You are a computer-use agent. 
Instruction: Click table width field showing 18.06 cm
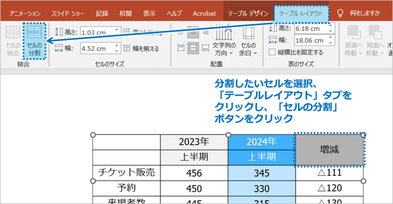tap(311, 41)
